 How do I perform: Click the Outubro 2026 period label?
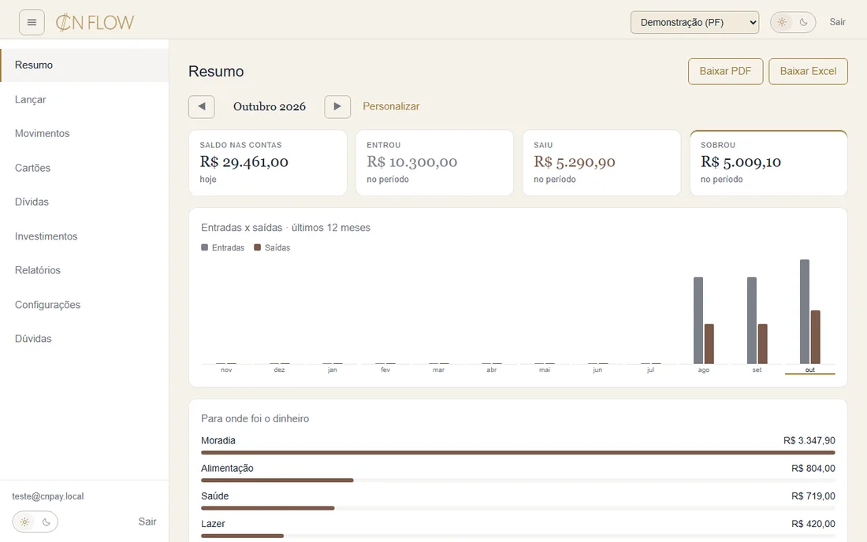270,106
